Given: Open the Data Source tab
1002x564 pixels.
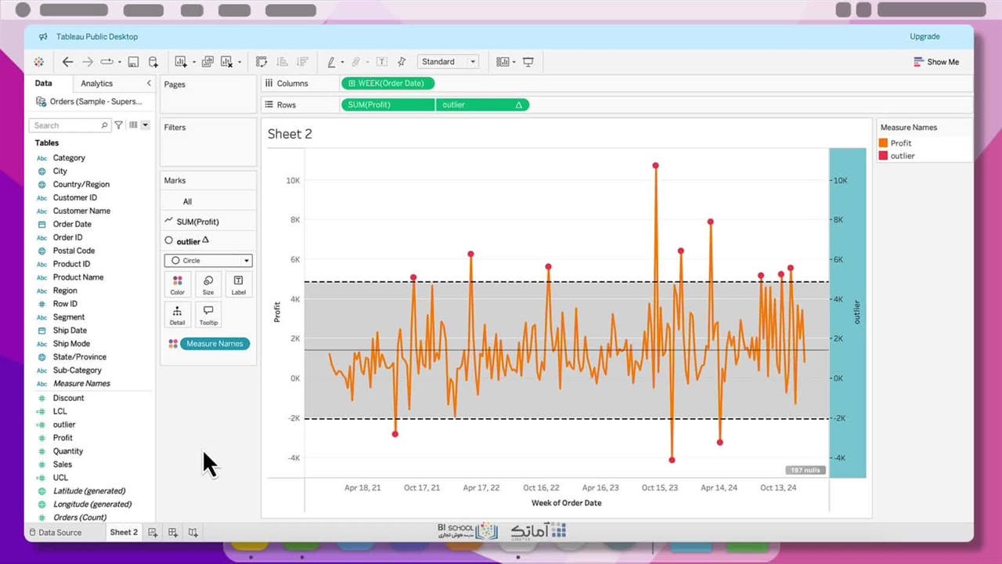Looking at the screenshot, I should (x=56, y=533).
